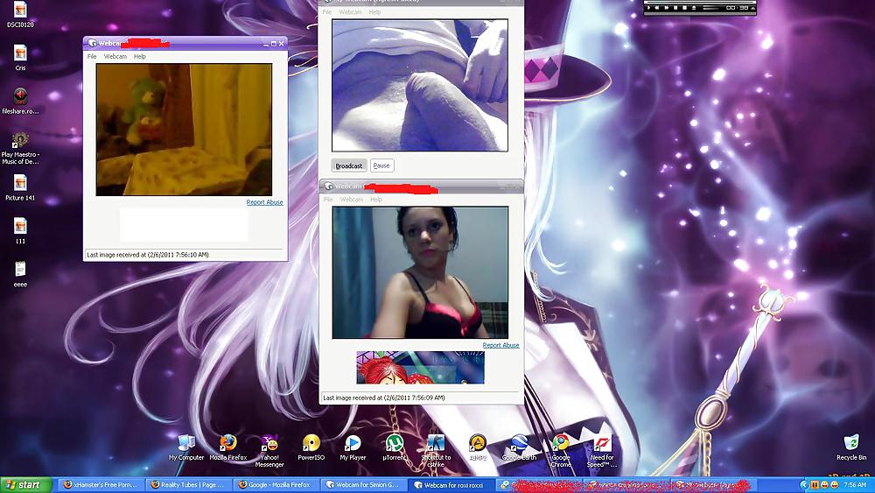
Task: Expand hidden system tray icons arrow
Action: [804, 484]
